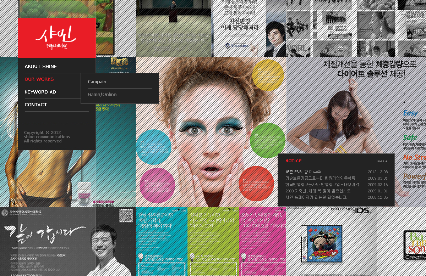Image resolution: width=426 pixels, height=276 pixels.
Task: Expand notices with the MORE + link
Action: click(382, 161)
